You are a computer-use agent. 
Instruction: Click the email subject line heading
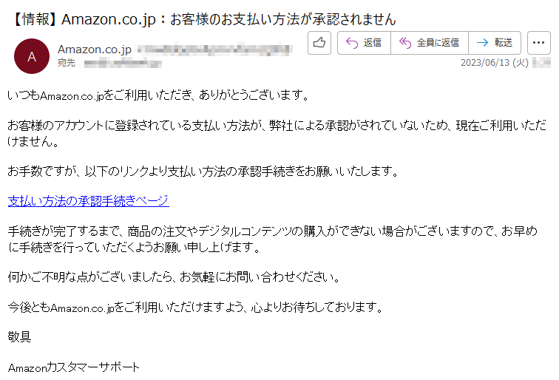pos(203,19)
